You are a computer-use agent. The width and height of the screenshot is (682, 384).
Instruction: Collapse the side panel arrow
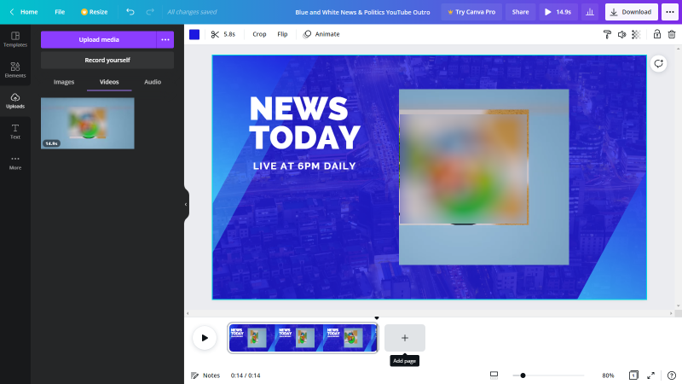coord(186,204)
